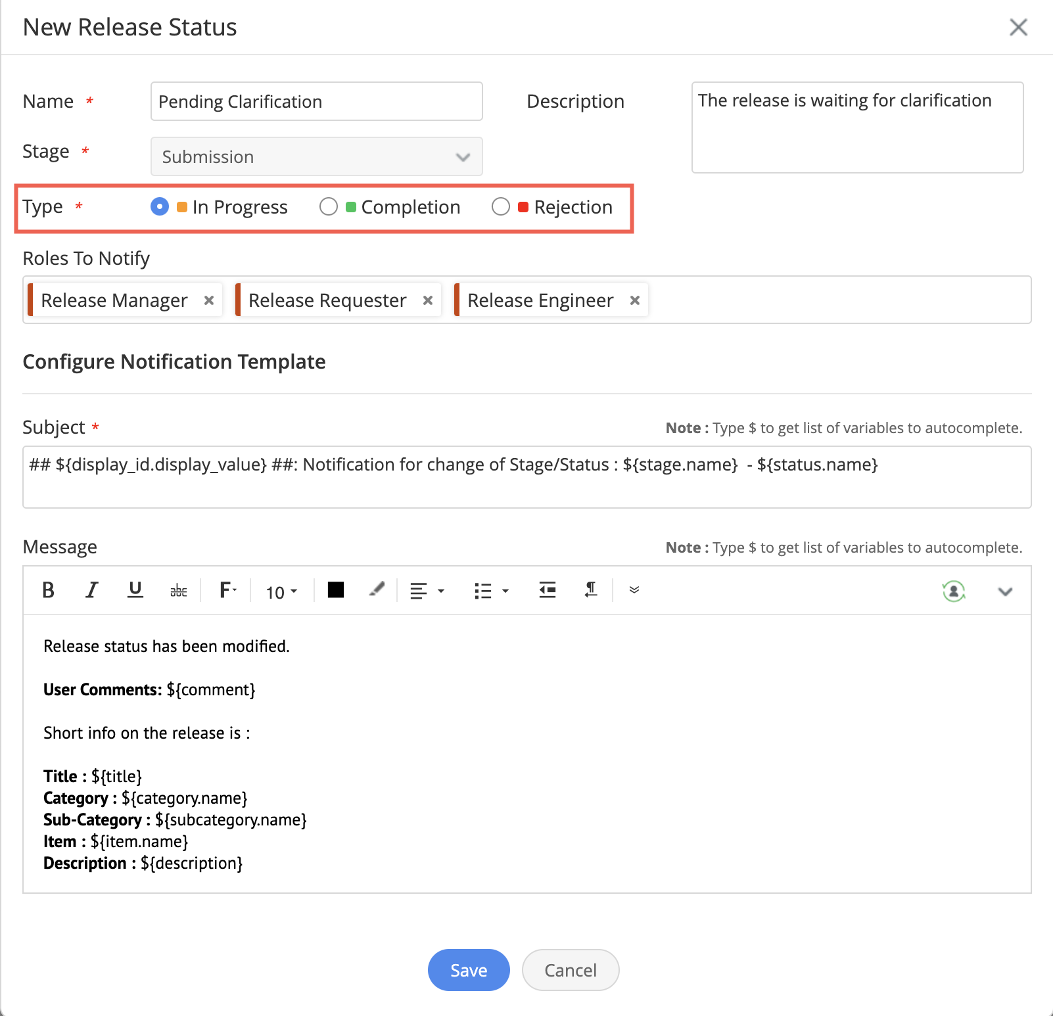Save the new release status
Image resolution: width=1053 pixels, height=1016 pixels.
coord(469,970)
